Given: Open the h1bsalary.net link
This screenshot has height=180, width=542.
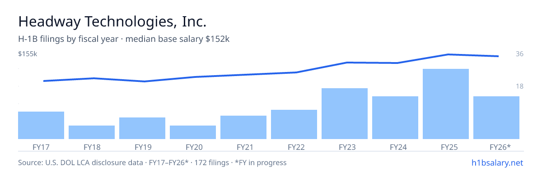Looking at the screenshot, I should 497,162.
